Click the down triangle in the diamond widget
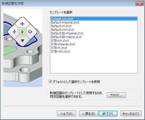 pyautogui.click(x=23, y=41)
